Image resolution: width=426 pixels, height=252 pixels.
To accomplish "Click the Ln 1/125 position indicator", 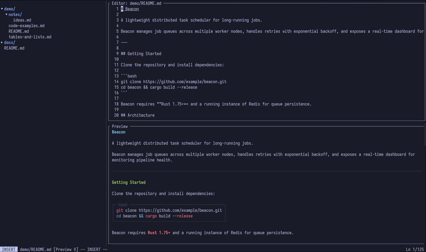I will (415, 249).
